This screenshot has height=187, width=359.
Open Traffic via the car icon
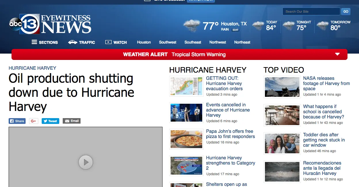tap(72, 42)
